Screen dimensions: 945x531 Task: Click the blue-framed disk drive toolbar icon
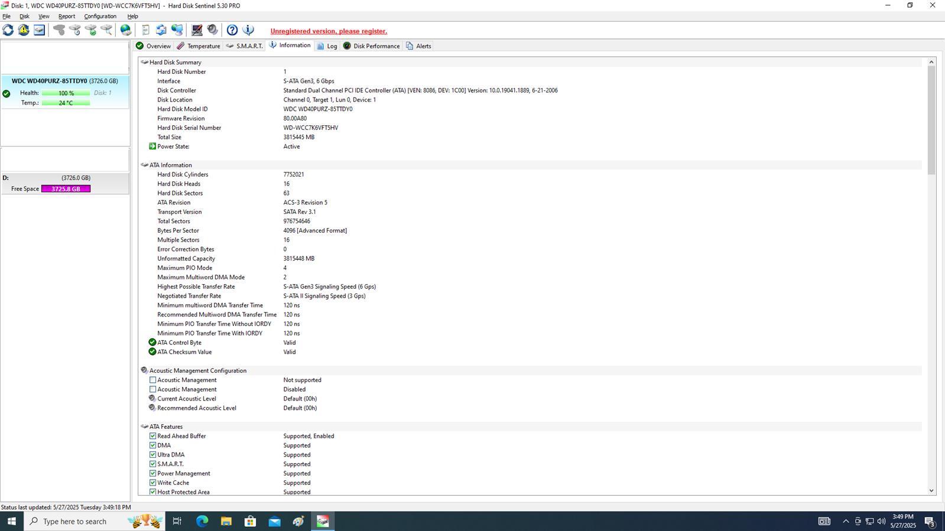39,30
